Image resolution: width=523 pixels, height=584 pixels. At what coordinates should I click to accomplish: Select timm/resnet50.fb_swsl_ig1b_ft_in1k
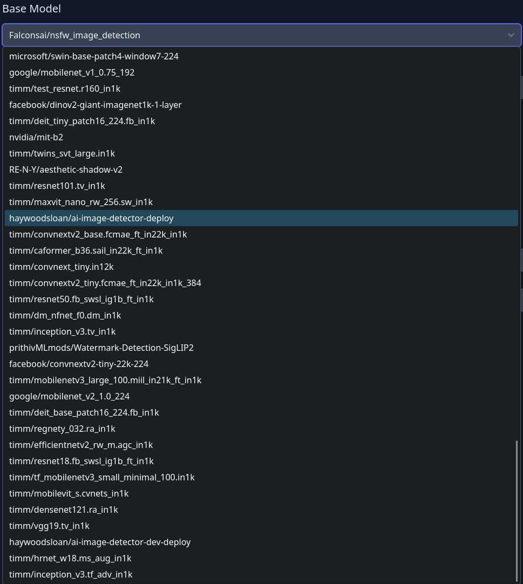coord(261,299)
